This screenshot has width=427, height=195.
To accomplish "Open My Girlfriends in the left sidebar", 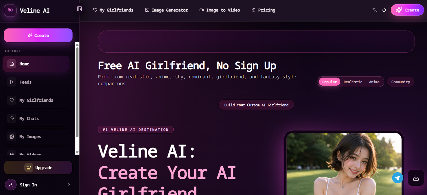I will 36,100.
